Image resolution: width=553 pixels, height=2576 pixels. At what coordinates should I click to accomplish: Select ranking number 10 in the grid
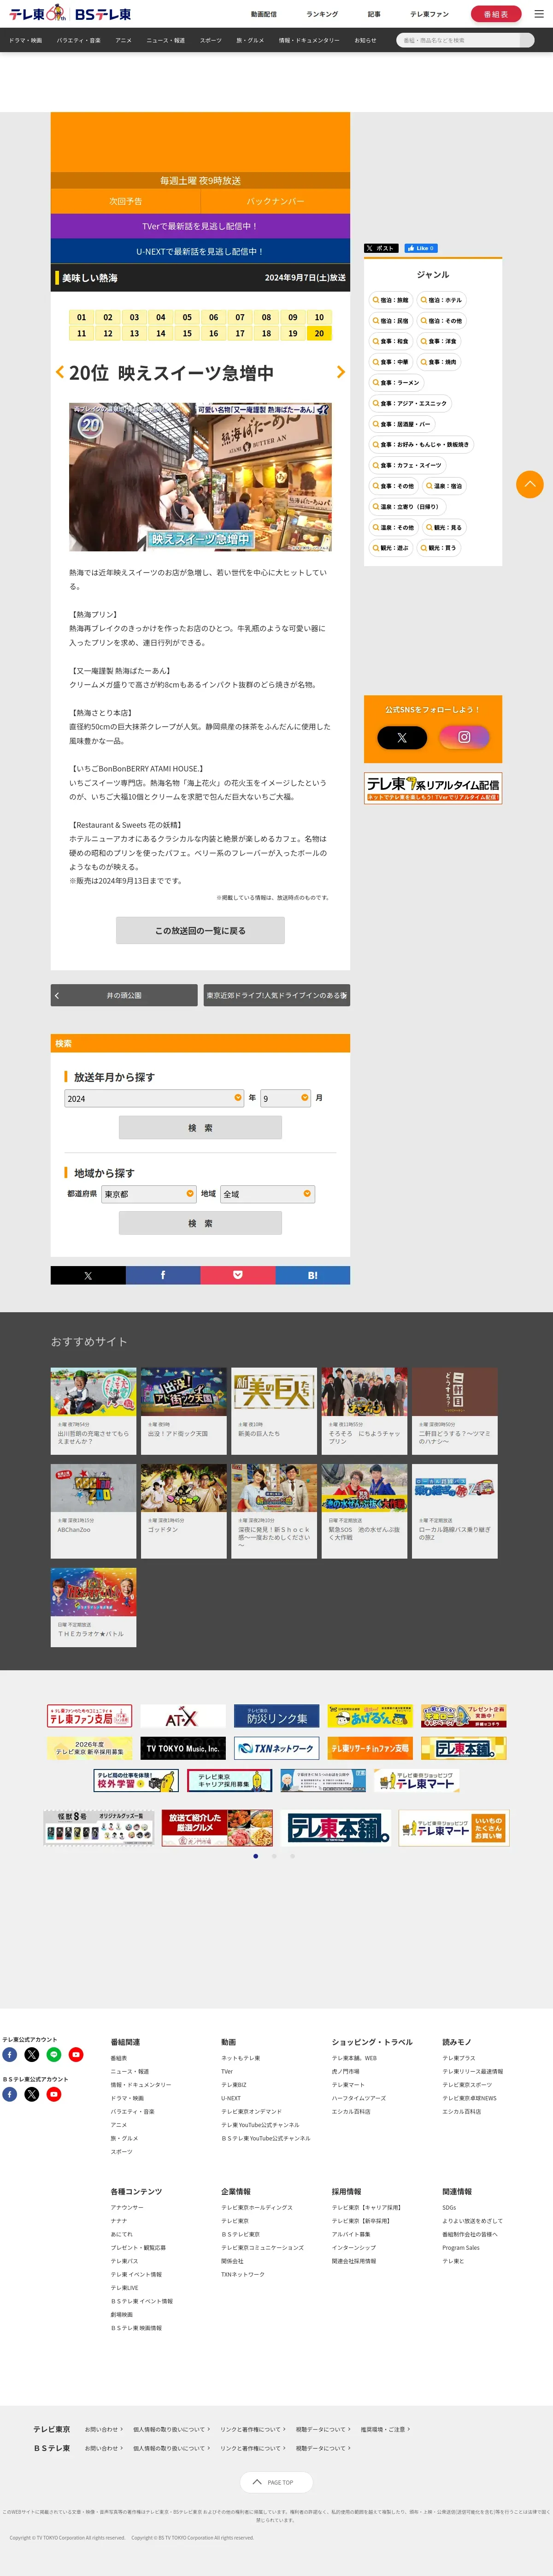(x=319, y=317)
